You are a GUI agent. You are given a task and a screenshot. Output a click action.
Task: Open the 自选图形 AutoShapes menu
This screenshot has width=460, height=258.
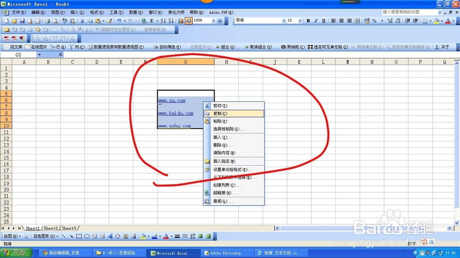pos(46,236)
